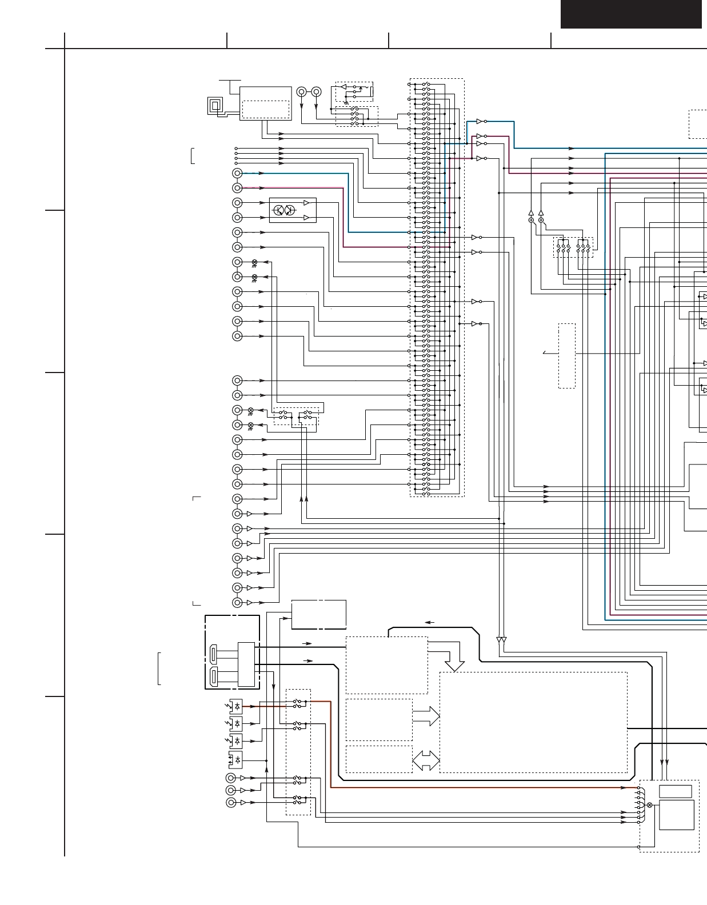Click the short red wire segment
The image size is (707, 905).
[321, 701]
